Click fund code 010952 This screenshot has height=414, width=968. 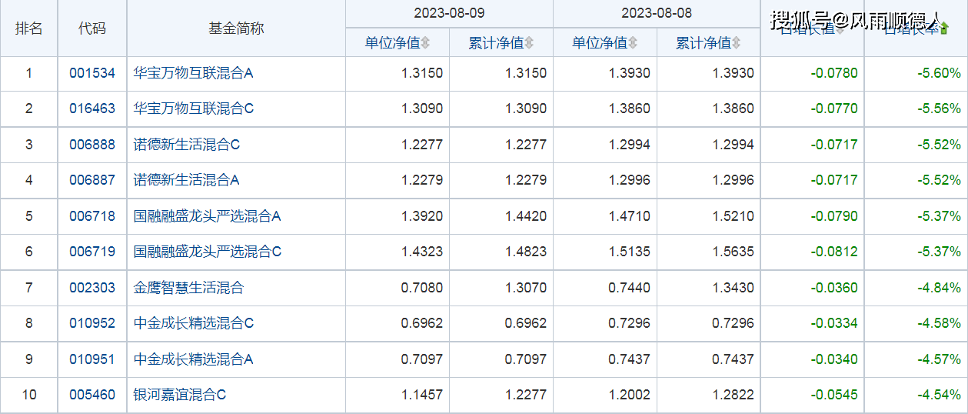pyautogui.click(x=92, y=323)
